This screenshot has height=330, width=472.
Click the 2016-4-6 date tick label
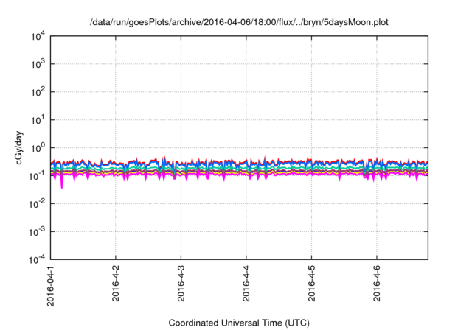click(377, 283)
